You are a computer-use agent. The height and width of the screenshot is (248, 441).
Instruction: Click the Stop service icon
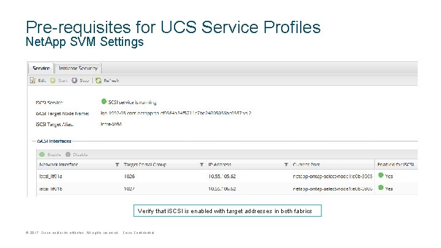click(74, 80)
